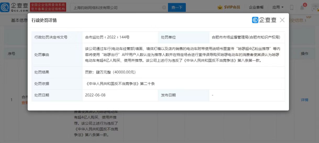319x143 pixels.
Task: Click the mobile phone icon in the header
Action: click(292, 8)
